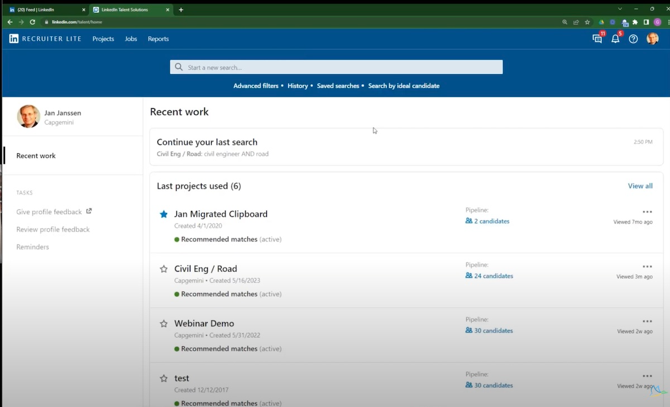Open more options for Civil Eng / Road

click(647, 267)
